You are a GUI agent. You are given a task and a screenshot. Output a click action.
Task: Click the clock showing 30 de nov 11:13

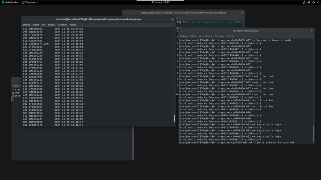click(160, 2)
